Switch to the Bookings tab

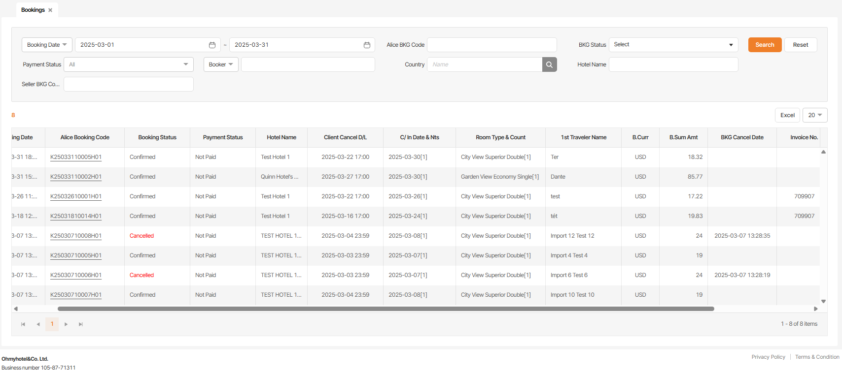tap(33, 10)
